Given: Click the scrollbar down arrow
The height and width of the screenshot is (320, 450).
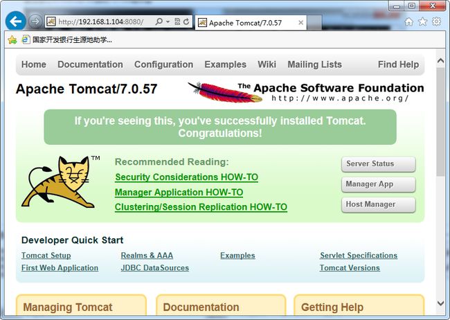Looking at the screenshot, I should pos(440,303).
